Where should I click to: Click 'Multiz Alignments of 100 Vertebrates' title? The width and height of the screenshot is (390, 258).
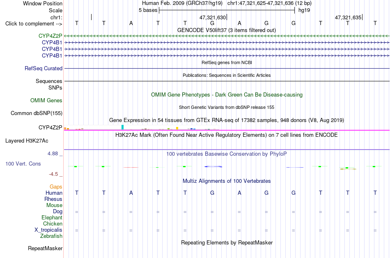227,181
